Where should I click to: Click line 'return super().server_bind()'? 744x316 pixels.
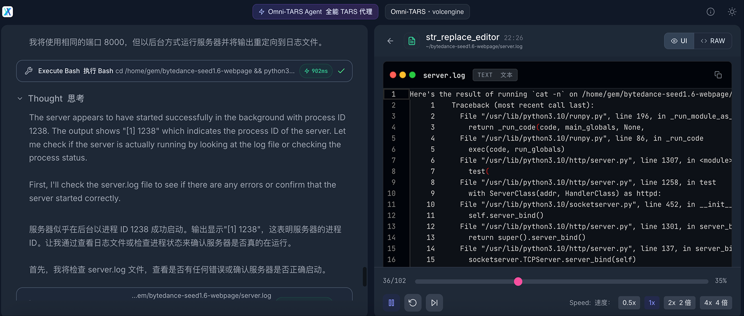[527, 238]
